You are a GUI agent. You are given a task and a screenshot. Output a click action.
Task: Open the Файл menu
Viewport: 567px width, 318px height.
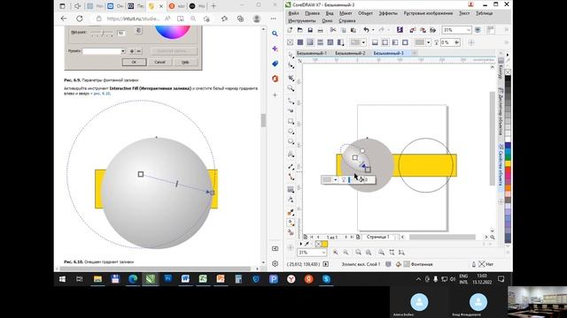tap(293, 13)
